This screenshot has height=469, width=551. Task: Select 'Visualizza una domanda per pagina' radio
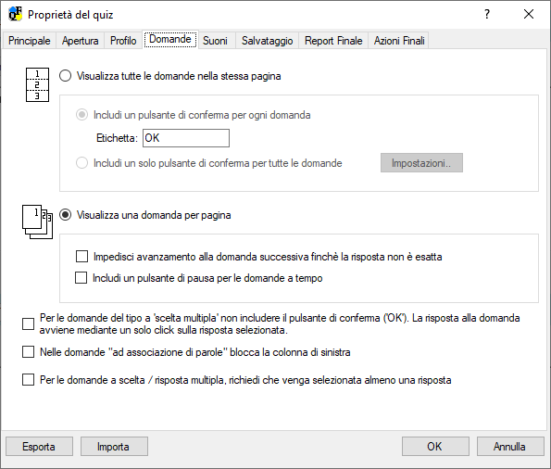(66, 215)
